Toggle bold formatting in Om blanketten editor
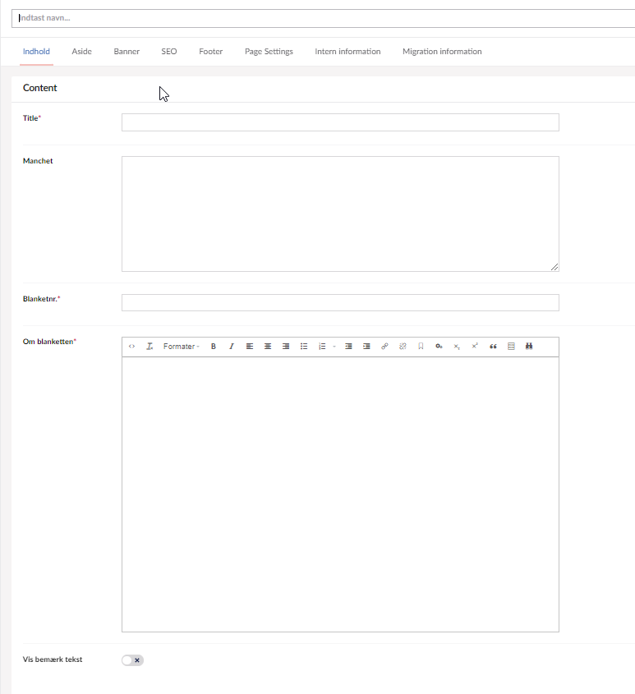This screenshot has height=694, width=635. [214, 347]
